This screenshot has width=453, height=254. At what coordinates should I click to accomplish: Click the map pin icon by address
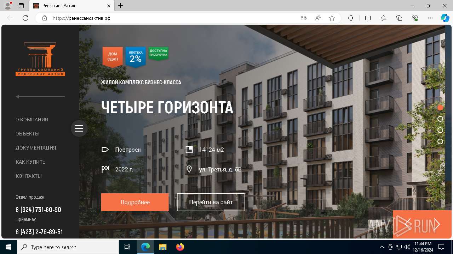click(189, 169)
